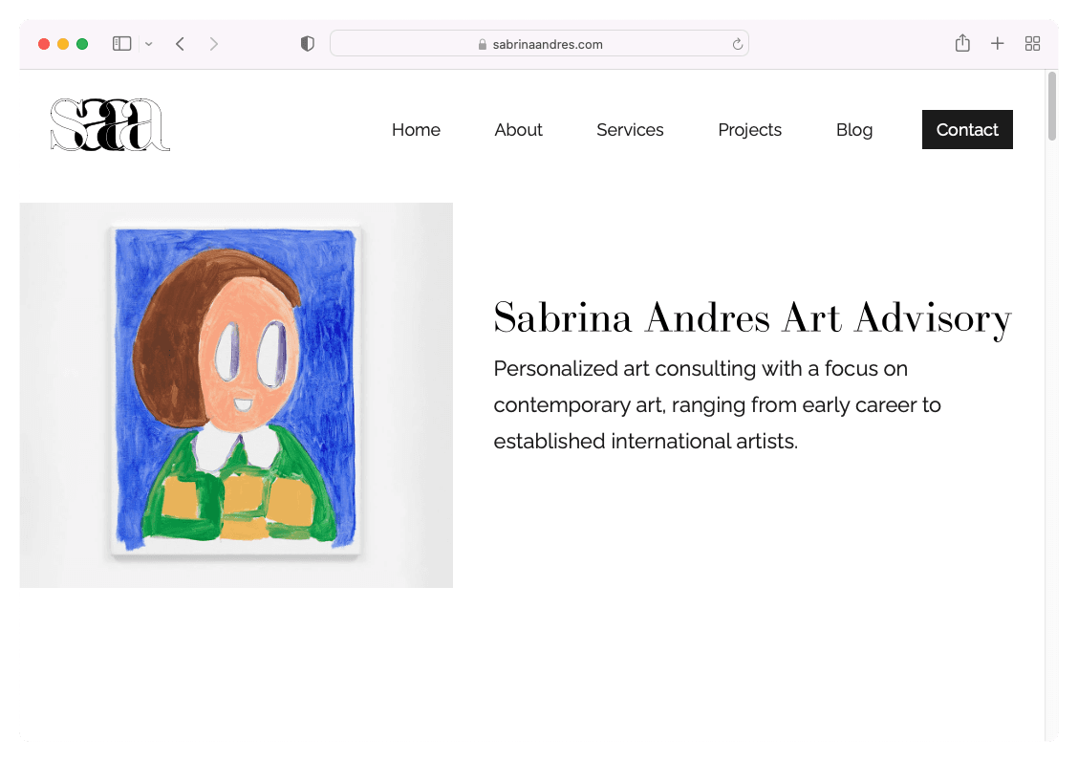Image resolution: width=1078 pixels, height=761 pixels.
Task: Open the Home menu item
Action: pyautogui.click(x=416, y=130)
